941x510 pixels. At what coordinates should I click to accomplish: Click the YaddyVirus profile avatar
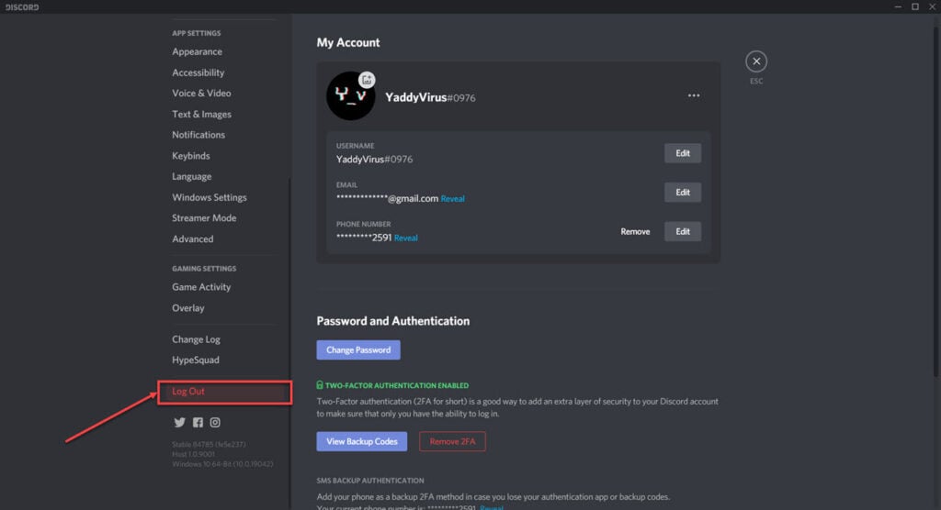pos(350,96)
